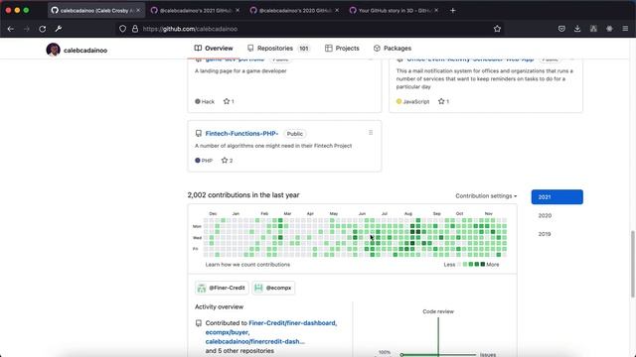Open the Packages tab
Screen dimensions: 636x357
click(x=393, y=49)
